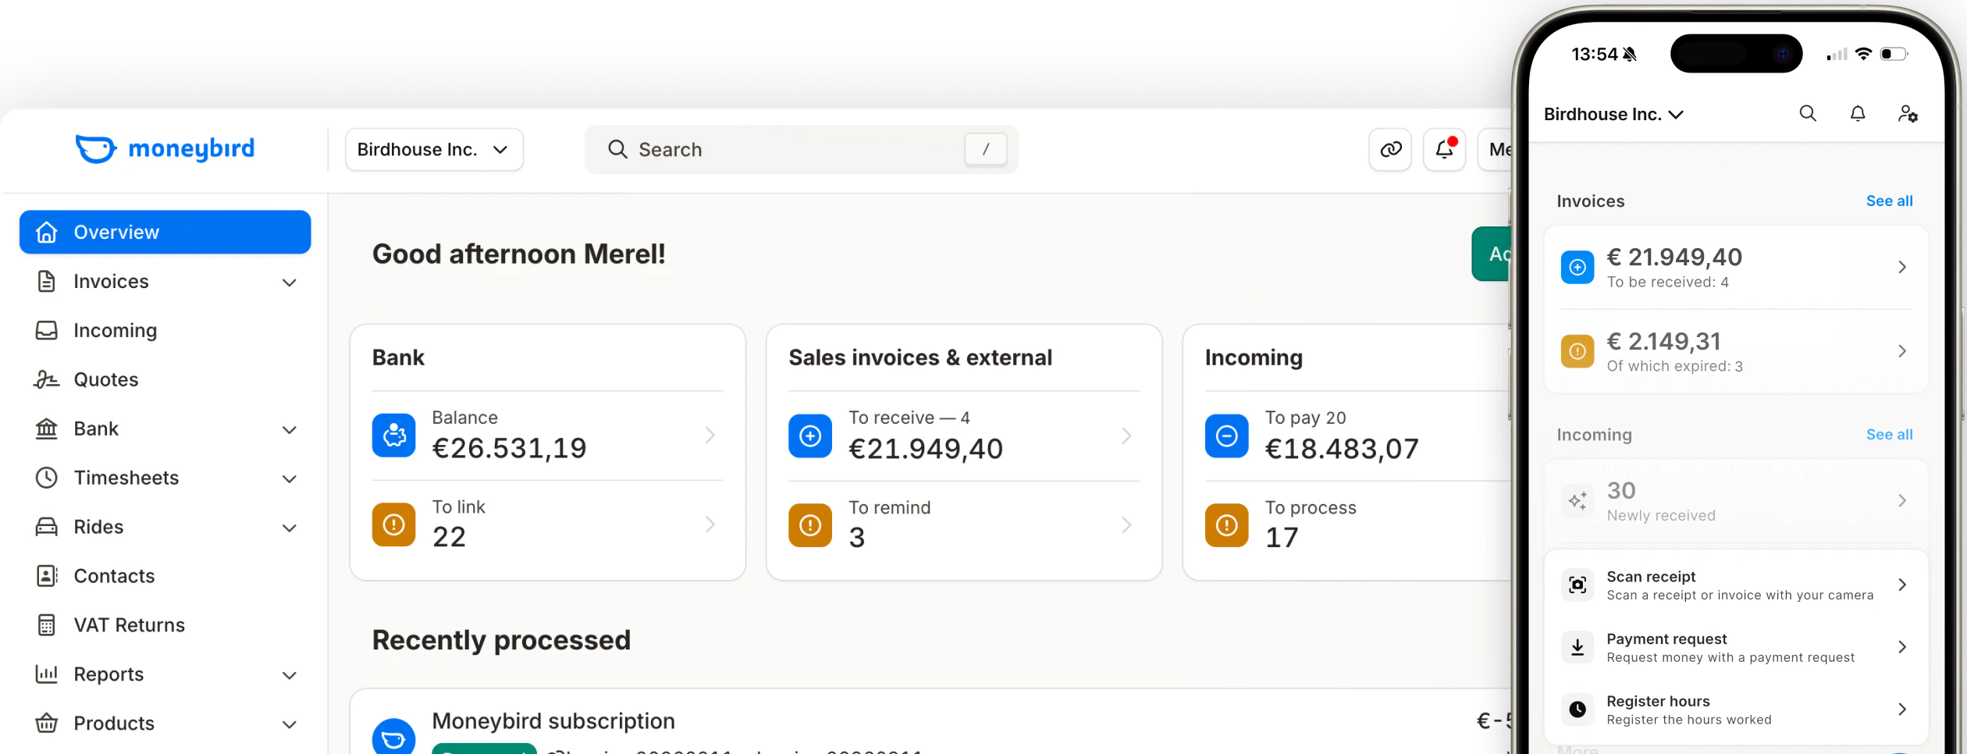
Task: Click the Search input field
Action: tap(801, 149)
